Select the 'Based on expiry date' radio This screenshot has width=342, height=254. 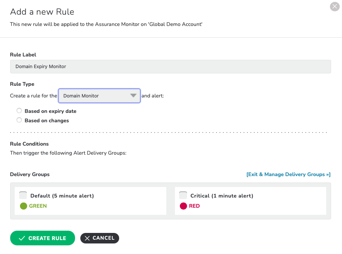click(x=19, y=111)
